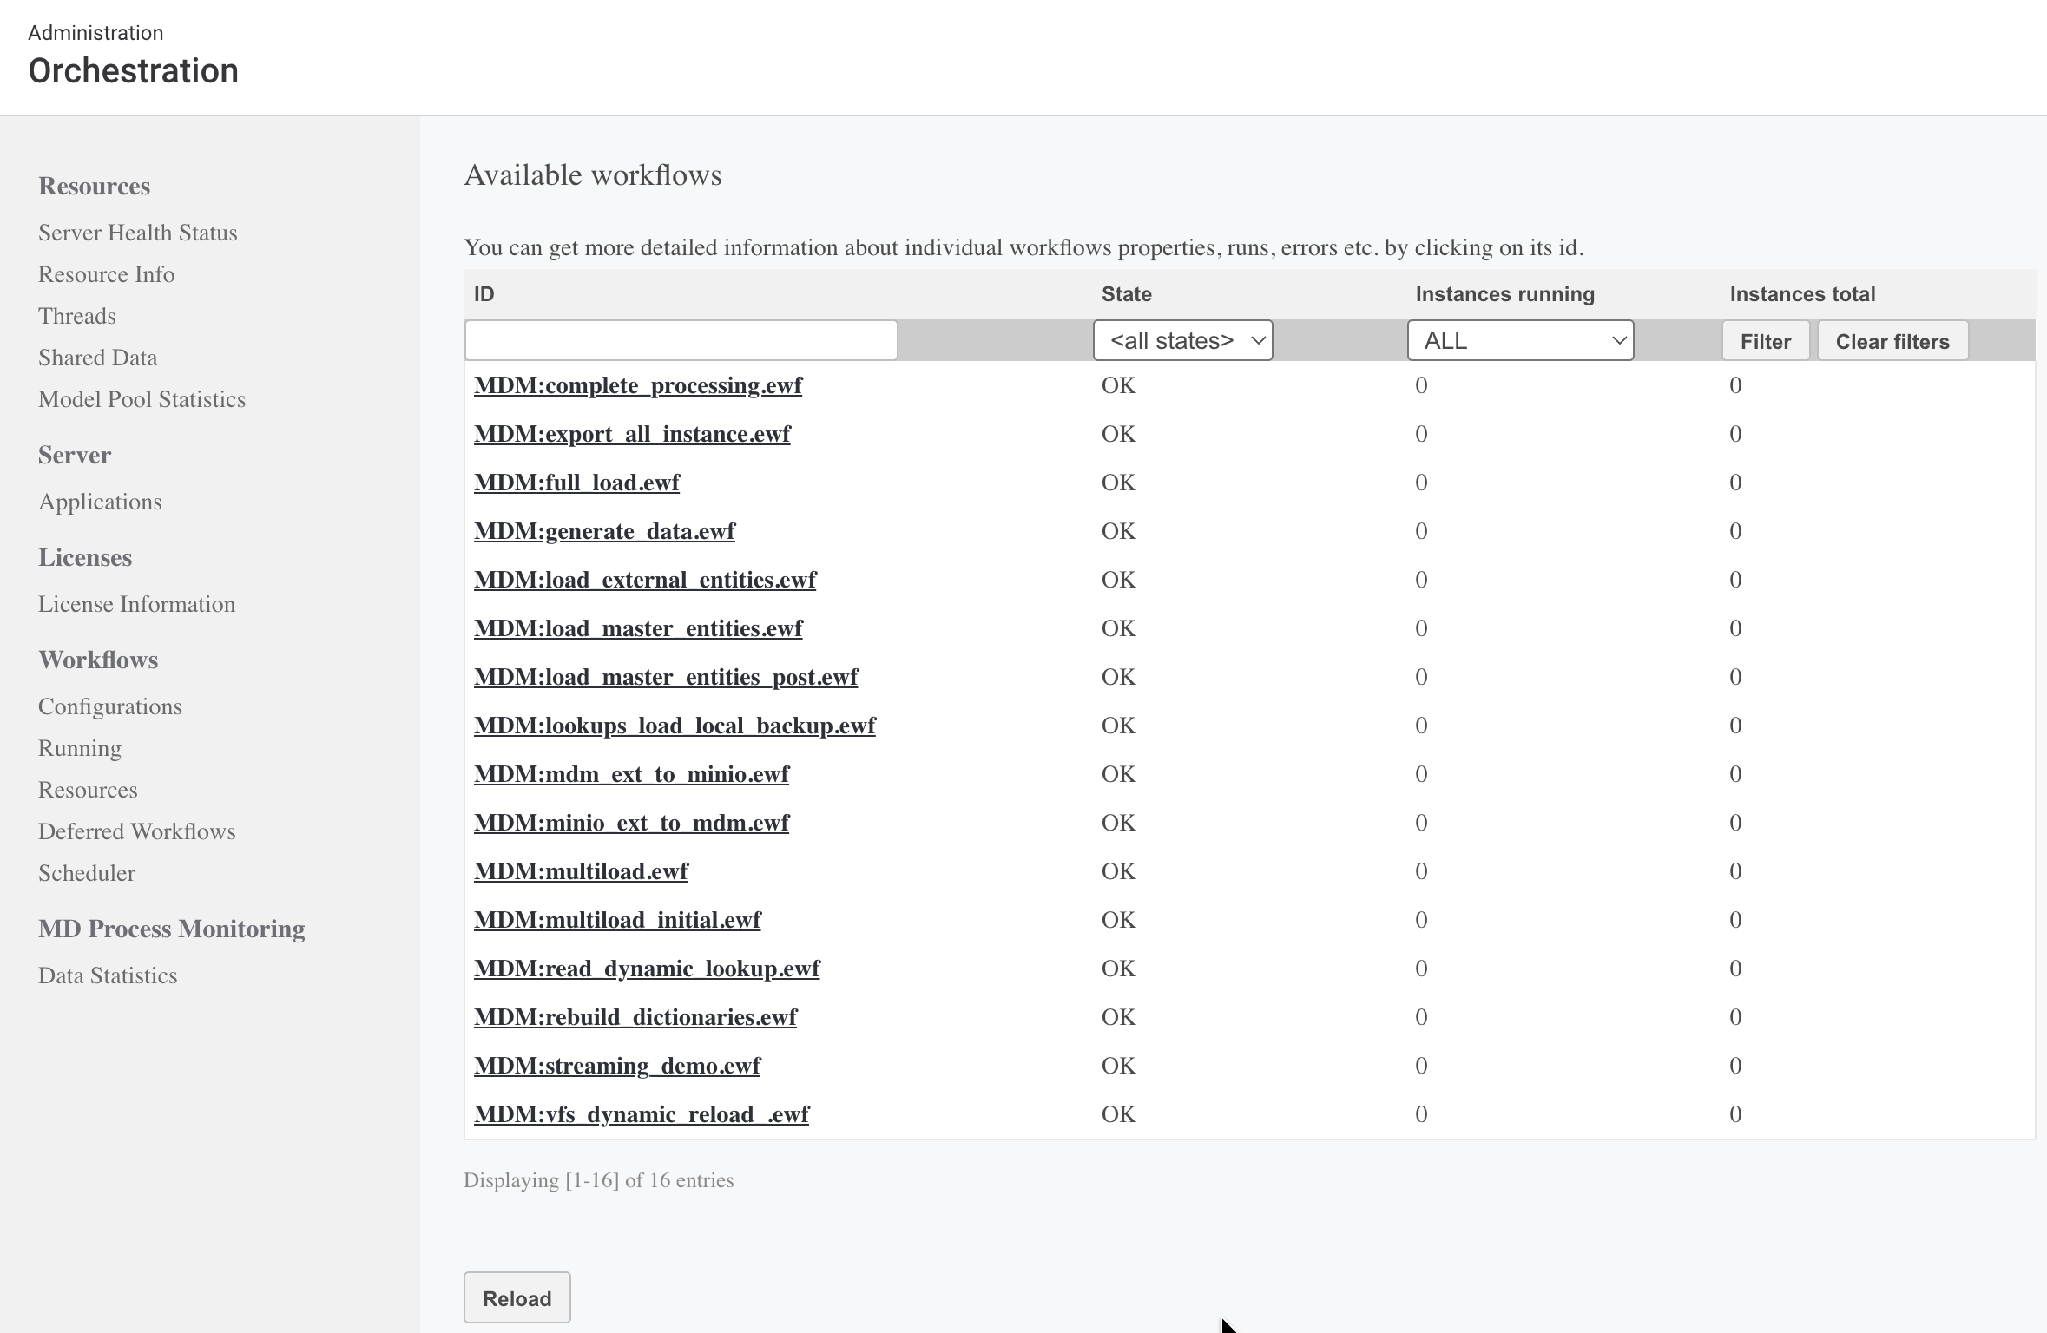
Task: Open MDM:read_dynamic_lookup.ewf workflow
Action: coord(647,969)
